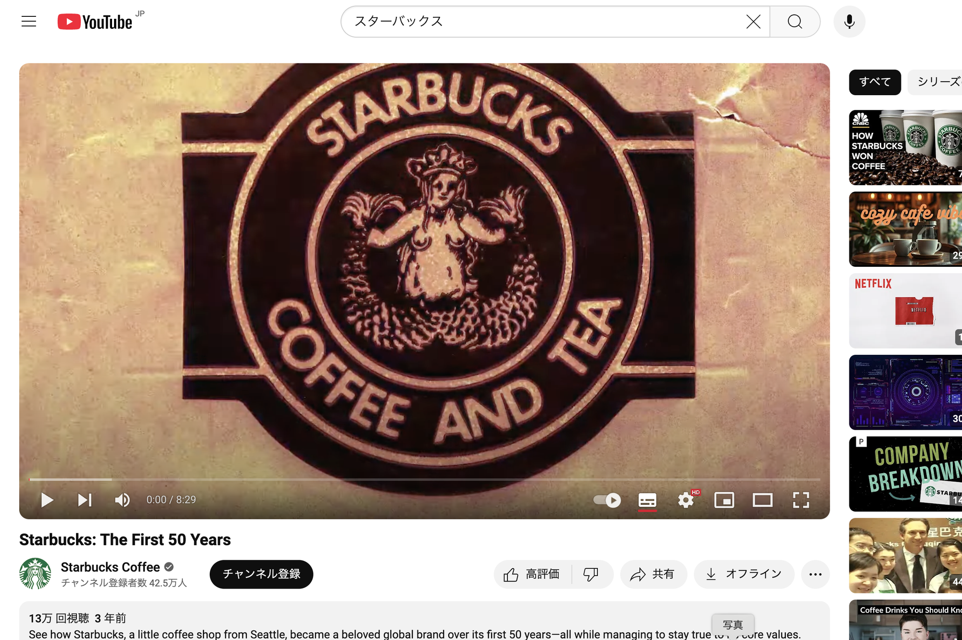
Task: Click the 0:00 / 8:29 time display
Action: [171, 500]
